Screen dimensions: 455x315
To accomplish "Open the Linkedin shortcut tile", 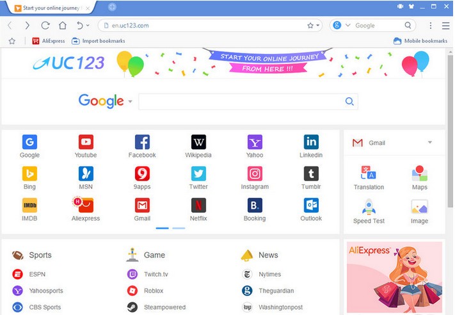I will 311,147.
